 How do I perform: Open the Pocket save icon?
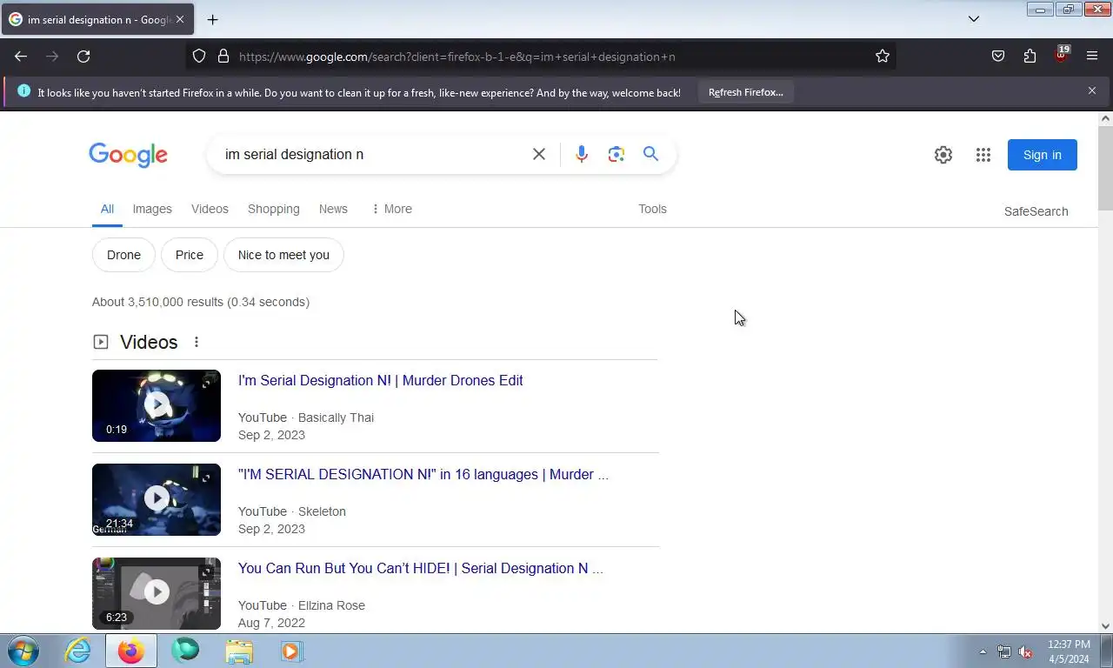point(998,57)
